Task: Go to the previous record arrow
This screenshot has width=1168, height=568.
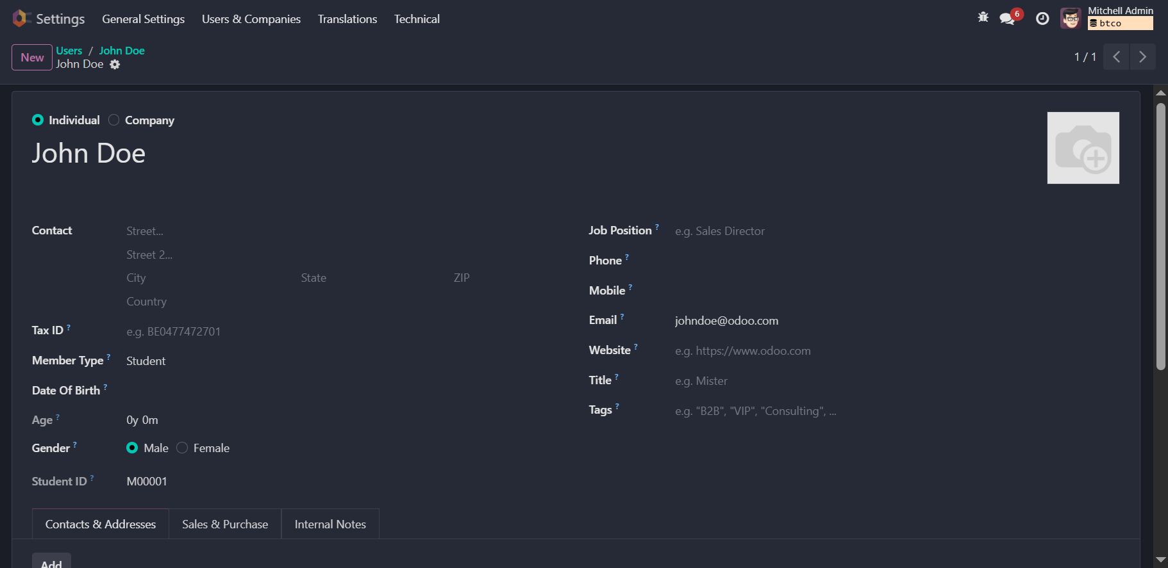Action: click(x=1116, y=56)
